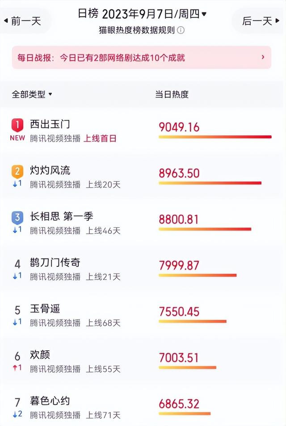Select the blue rank 3 badge
Screen dimensions: 286x426
click(17, 217)
